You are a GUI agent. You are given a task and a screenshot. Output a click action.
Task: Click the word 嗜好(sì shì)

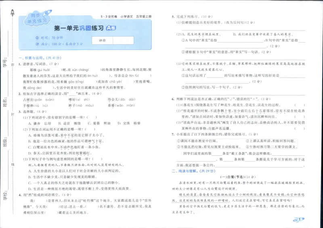(79, 100)
